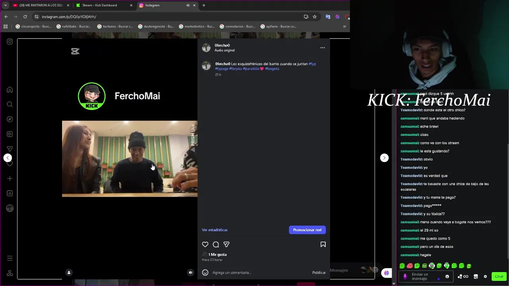Click Promocionar reel button
The image size is (509, 286).
[x=307, y=230]
